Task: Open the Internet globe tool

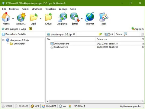Action: point(90,17)
